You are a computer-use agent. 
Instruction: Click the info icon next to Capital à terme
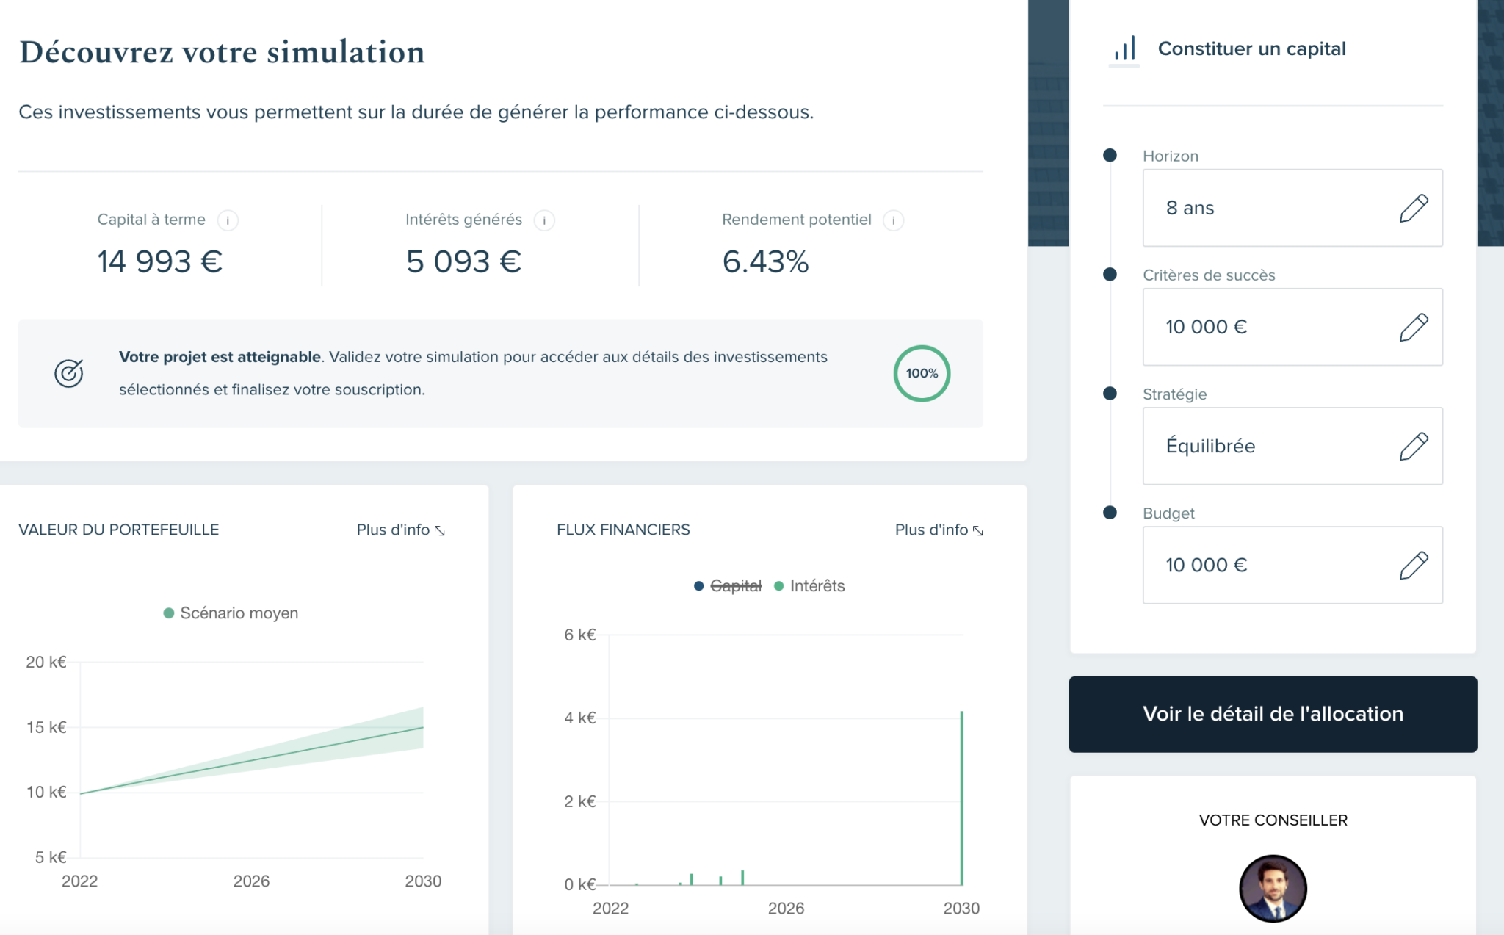click(228, 220)
